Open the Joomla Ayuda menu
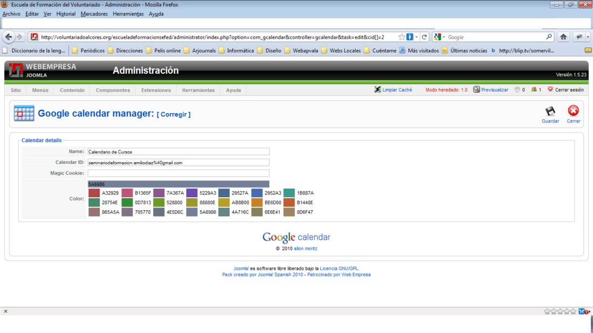 pyautogui.click(x=233, y=90)
